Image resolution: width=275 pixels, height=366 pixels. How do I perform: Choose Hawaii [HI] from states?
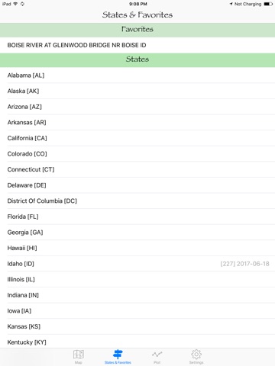137,248
